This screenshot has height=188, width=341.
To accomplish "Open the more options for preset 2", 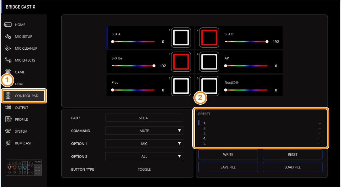I will 320,129.
